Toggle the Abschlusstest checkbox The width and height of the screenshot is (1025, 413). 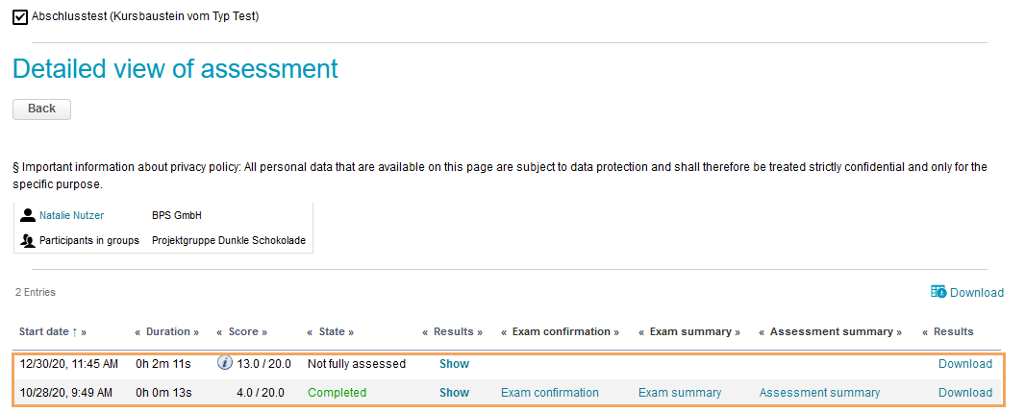tap(20, 16)
